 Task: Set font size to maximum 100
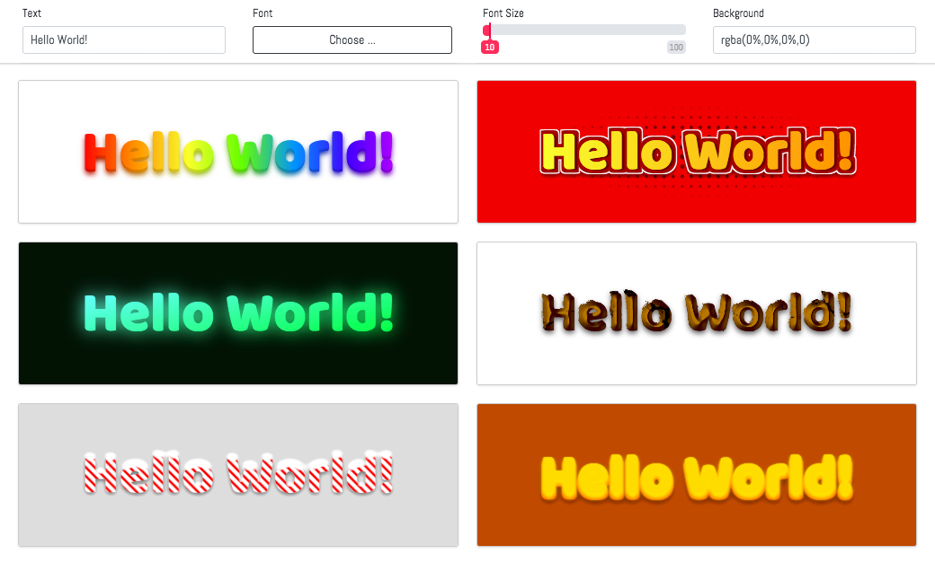point(685,30)
